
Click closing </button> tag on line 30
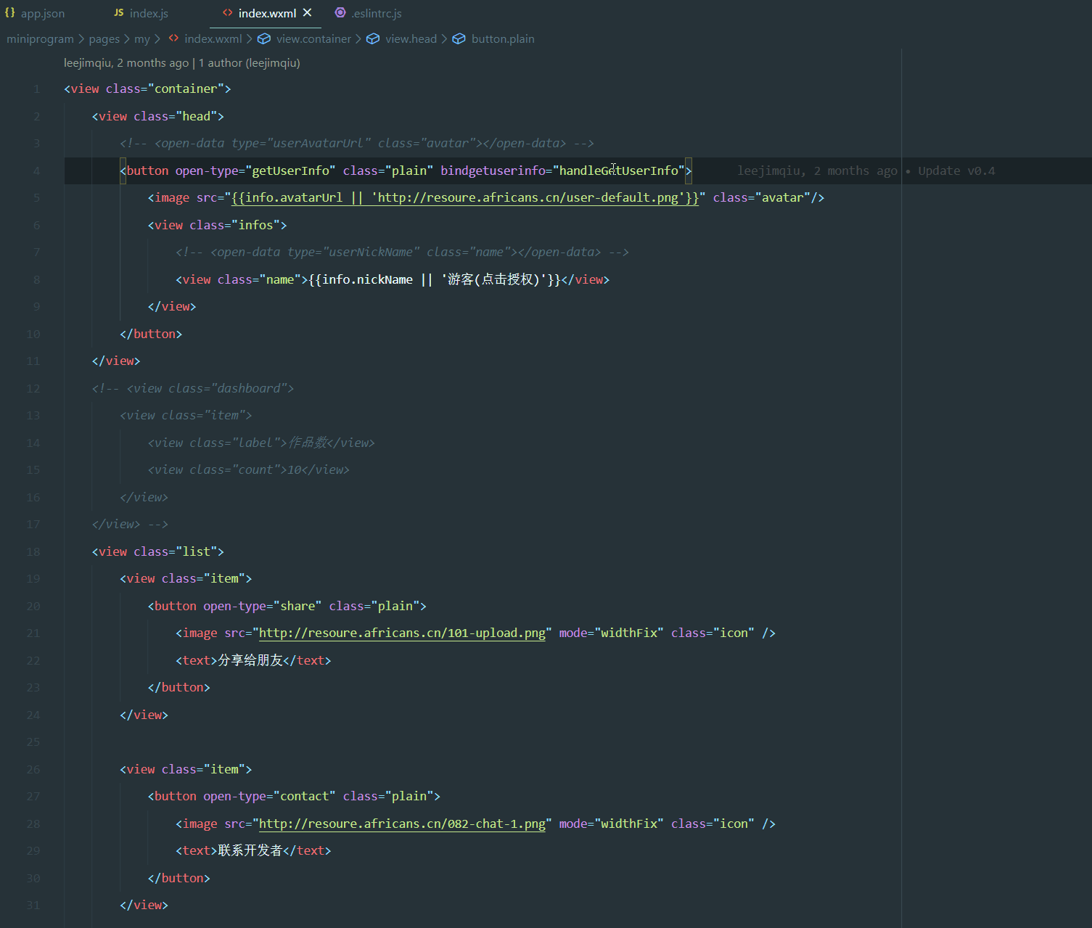point(178,878)
